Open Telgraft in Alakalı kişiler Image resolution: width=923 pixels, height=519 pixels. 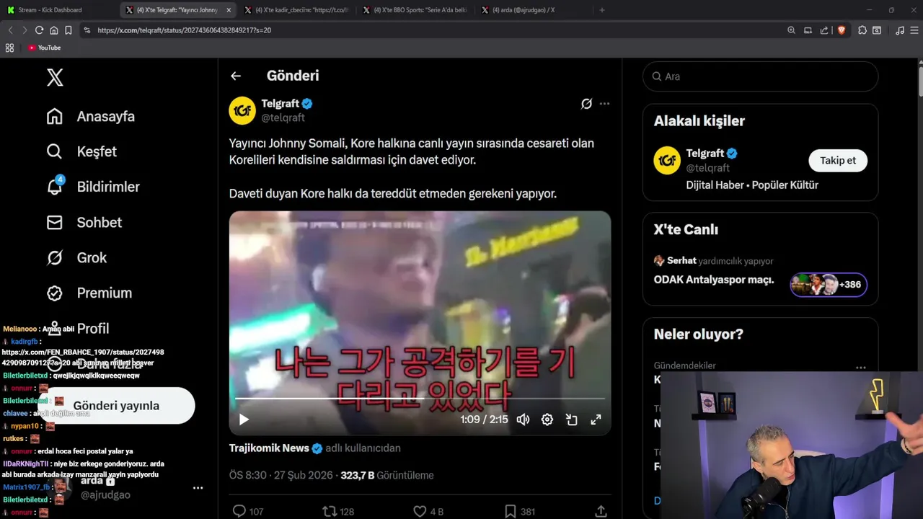tap(705, 154)
